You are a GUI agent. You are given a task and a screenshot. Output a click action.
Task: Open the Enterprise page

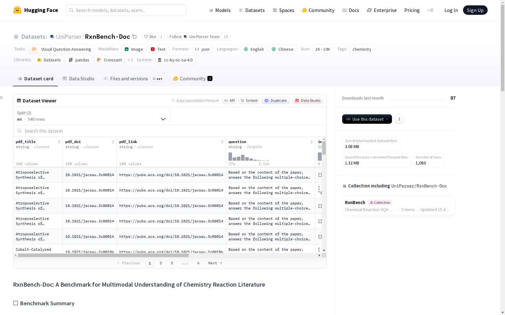[x=382, y=10]
